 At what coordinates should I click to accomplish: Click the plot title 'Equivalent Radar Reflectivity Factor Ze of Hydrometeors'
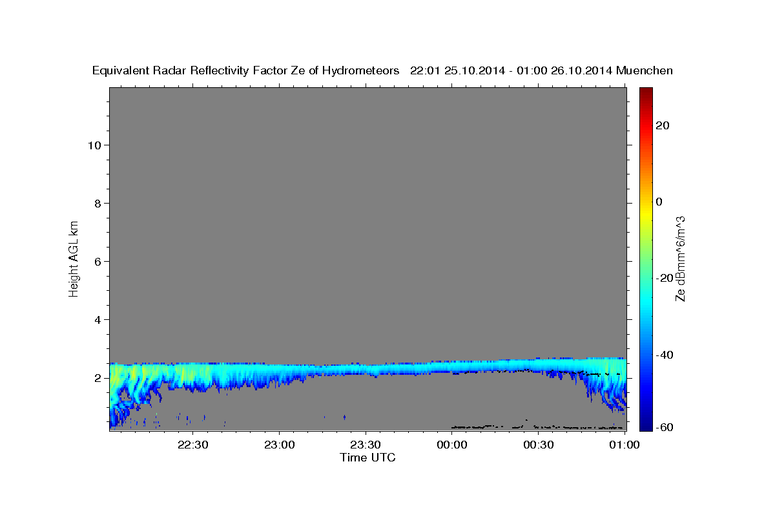(245, 70)
